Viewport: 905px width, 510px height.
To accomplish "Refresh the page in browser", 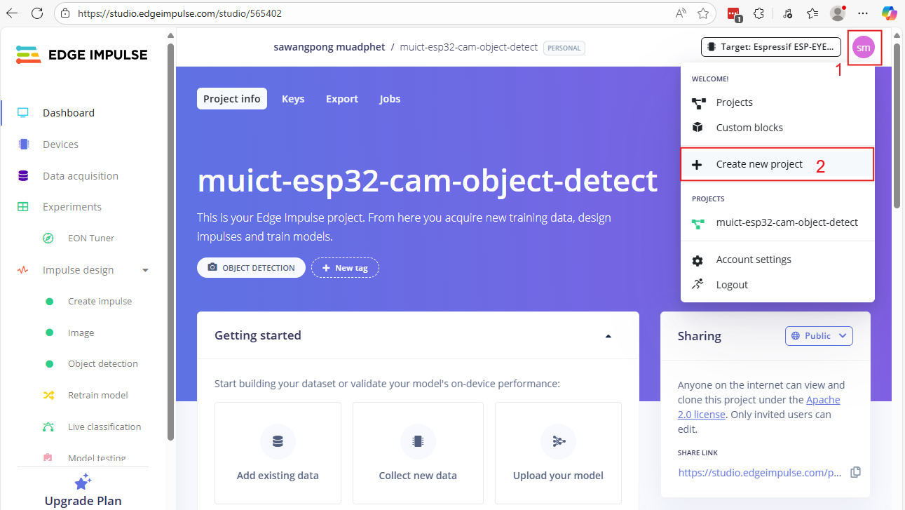I will 37,13.
